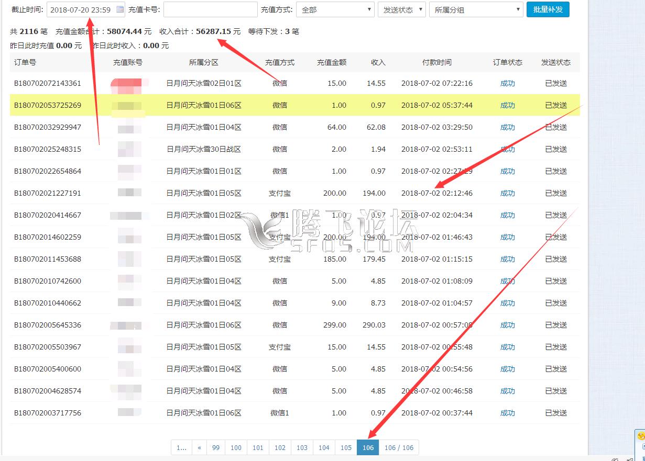
Task: Click 成功 status for order B180702072143361
Action: pyautogui.click(x=507, y=83)
